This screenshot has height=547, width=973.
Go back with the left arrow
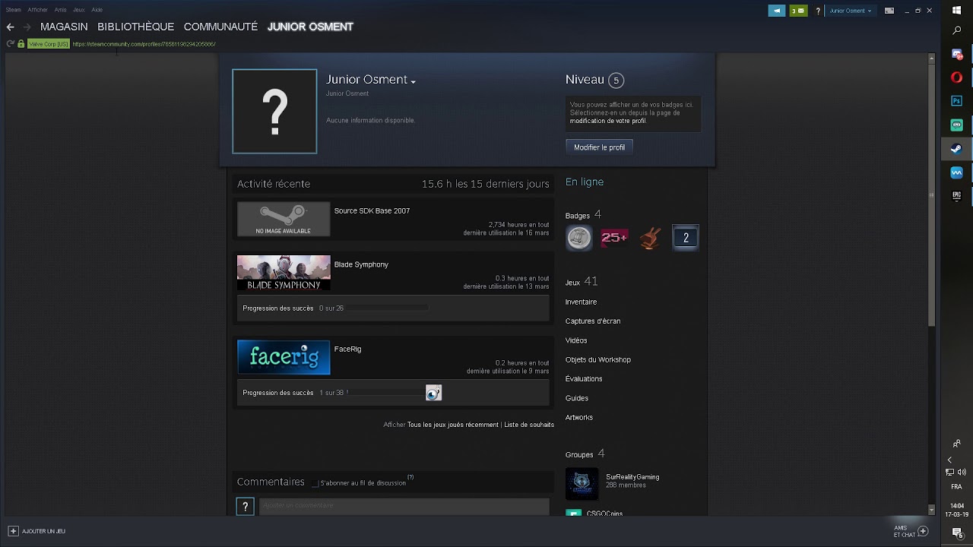[x=11, y=27]
